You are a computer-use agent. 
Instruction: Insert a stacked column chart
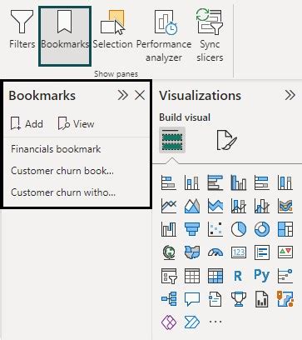(192, 182)
